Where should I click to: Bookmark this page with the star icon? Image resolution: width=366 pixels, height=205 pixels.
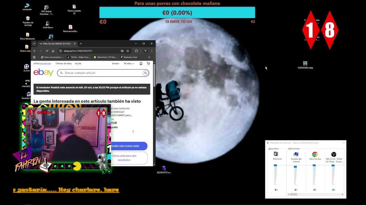point(128,51)
